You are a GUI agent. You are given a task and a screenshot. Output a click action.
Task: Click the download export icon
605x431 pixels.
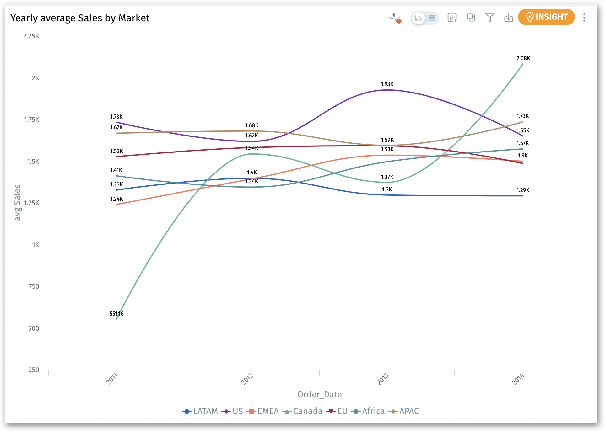509,18
